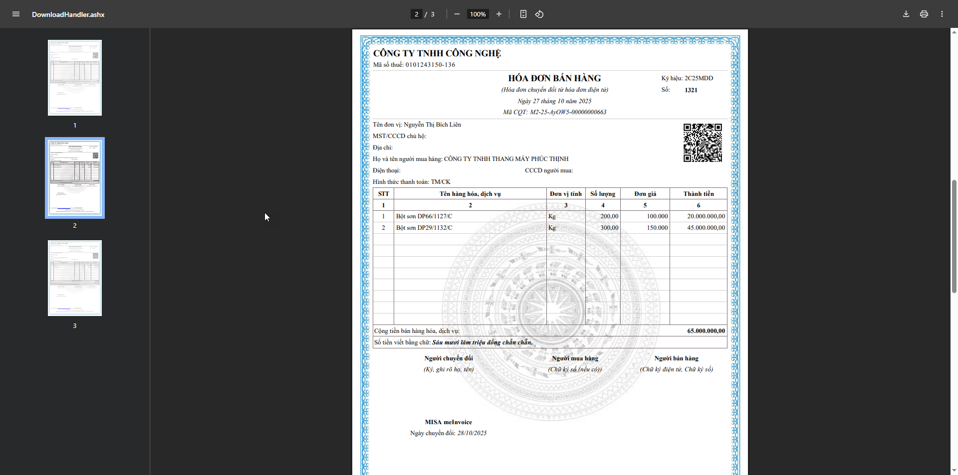This screenshot has height=475, width=958.
Task: Click the total amount 65.000.000,00
Action: (706, 331)
